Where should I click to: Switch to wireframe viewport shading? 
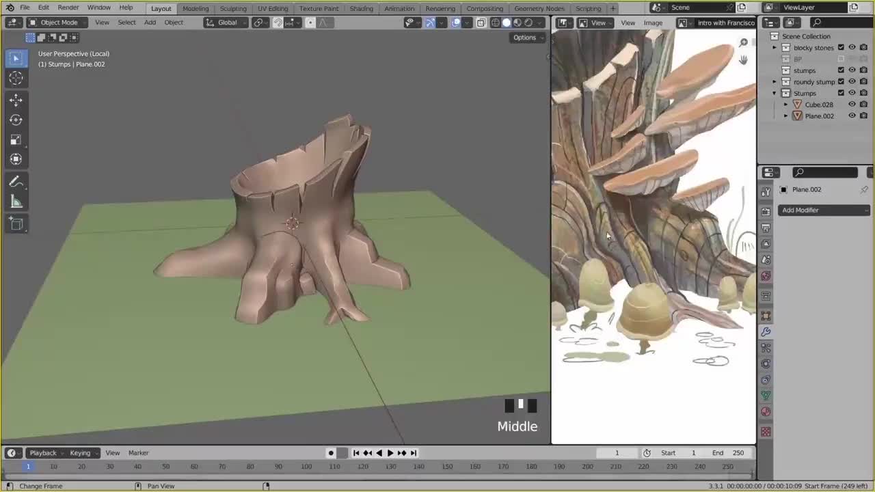tap(496, 23)
